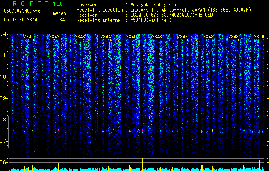
Task: Click the meteor count value 34
Action: (62, 20)
